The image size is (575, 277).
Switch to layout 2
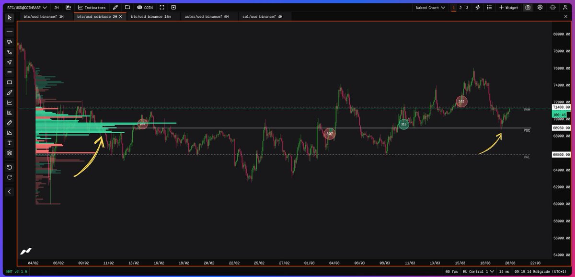click(x=460, y=8)
